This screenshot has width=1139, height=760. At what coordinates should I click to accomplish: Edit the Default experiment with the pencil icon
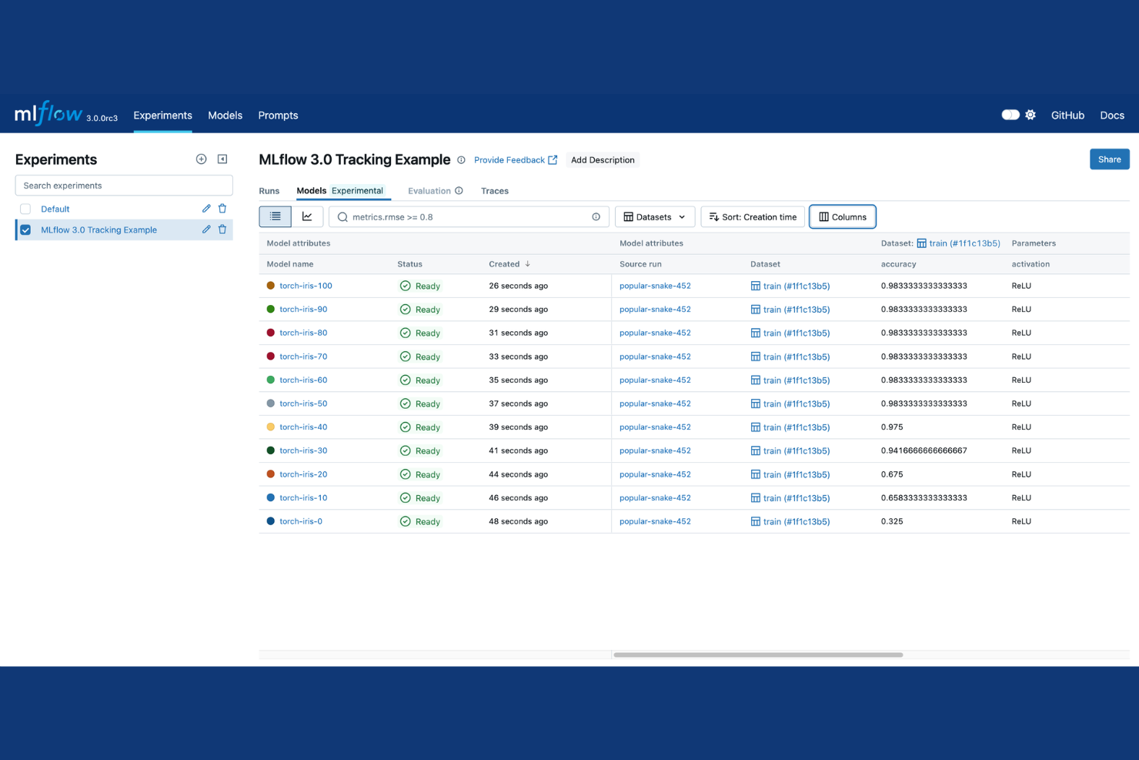click(x=206, y=209)
